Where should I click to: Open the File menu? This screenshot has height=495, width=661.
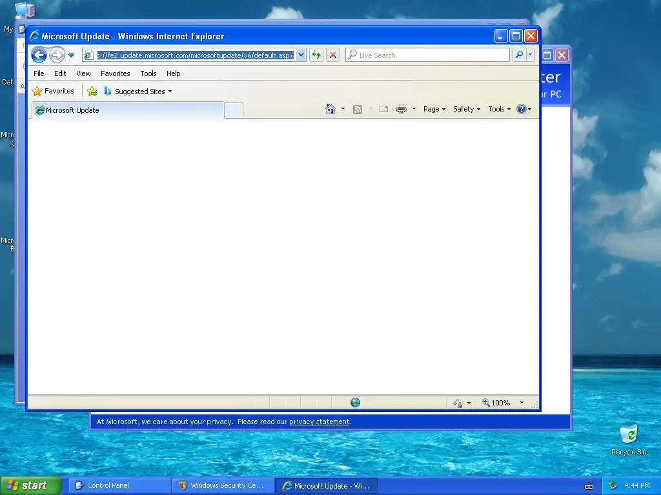coord(39,73)
